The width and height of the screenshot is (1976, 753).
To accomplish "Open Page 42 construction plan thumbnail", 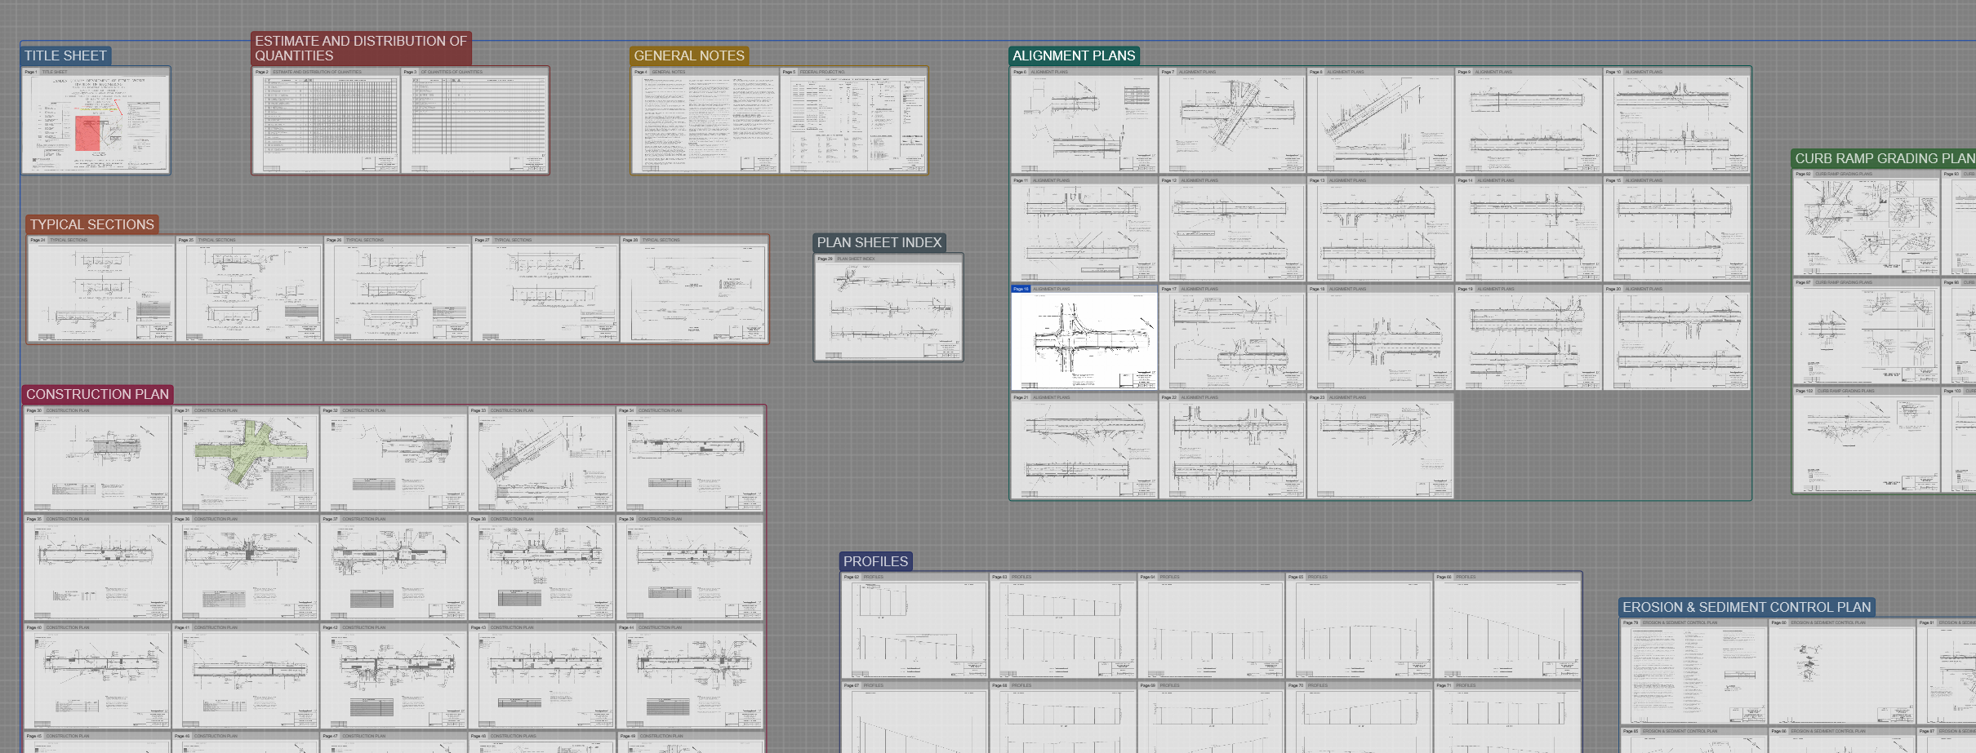I will [x=394, y=676].
